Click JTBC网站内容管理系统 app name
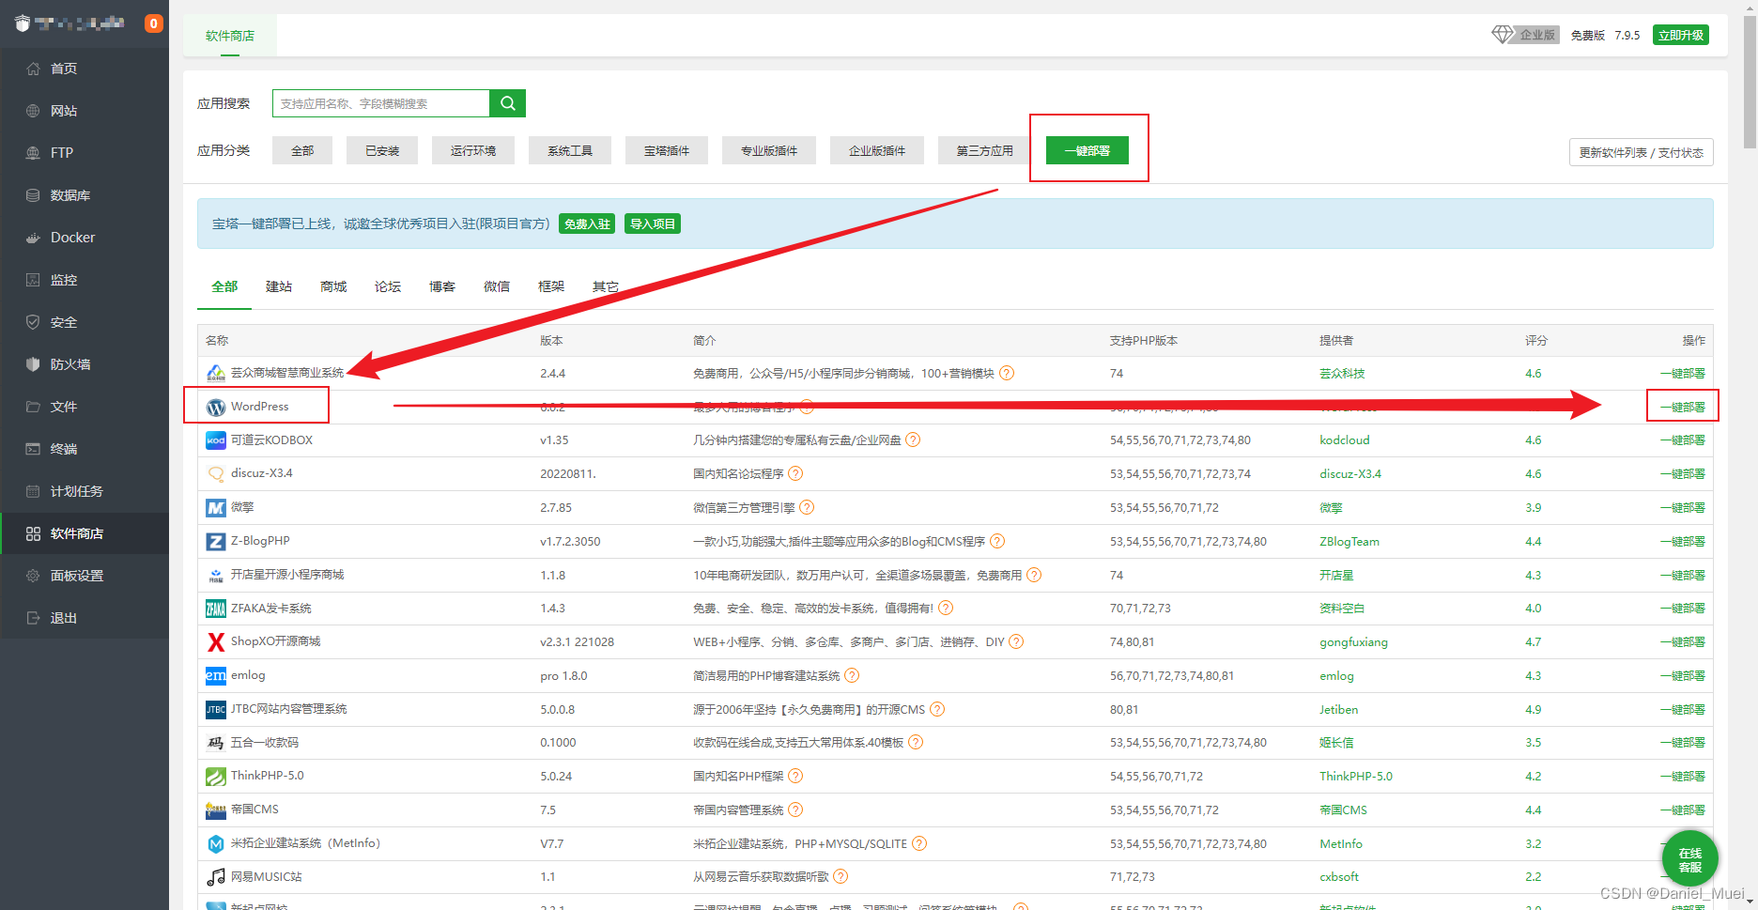Image resolution: width=1758 pixels, height=910 pixels. pyautogui.click(x=289, y=709)
